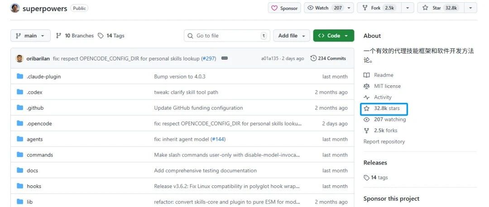The height and width of the screenshot is (207, 489).
Task: Click Report repository link
Action: [x=384, y=142]
